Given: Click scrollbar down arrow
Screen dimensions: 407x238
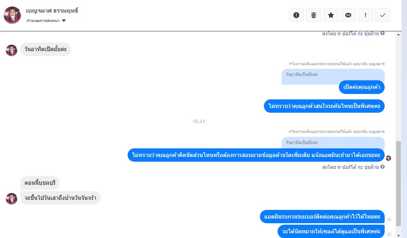Looking at the screenshot, I should click(x=398, y=235).
